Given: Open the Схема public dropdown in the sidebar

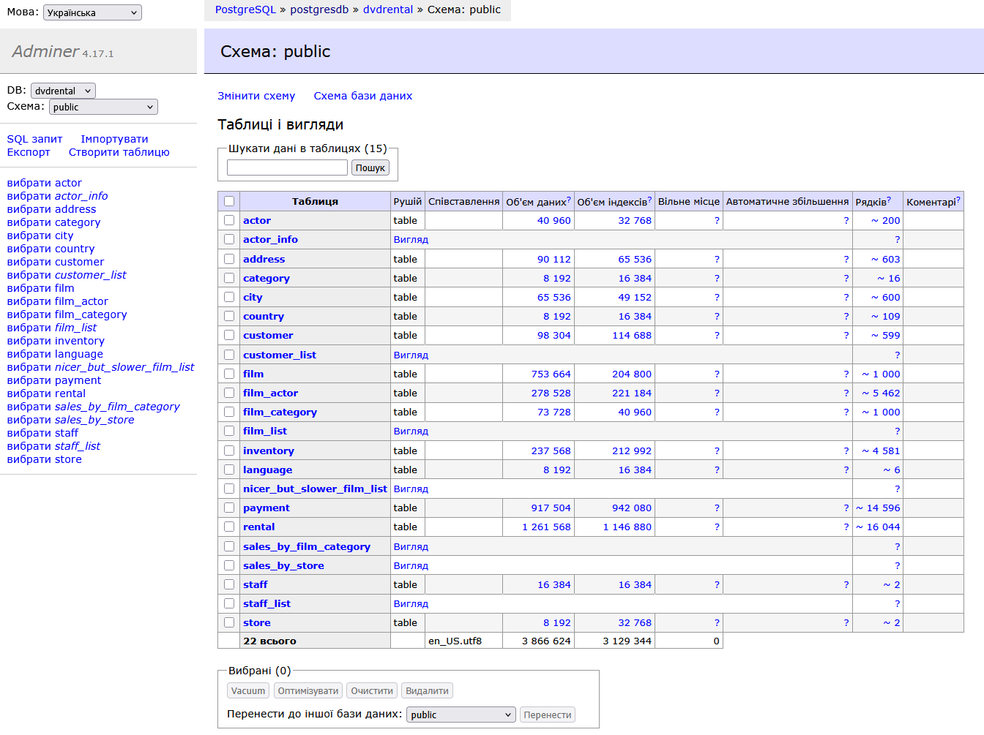Looking at the screenshot, I should pyautogui.click(x=103, y=107).
